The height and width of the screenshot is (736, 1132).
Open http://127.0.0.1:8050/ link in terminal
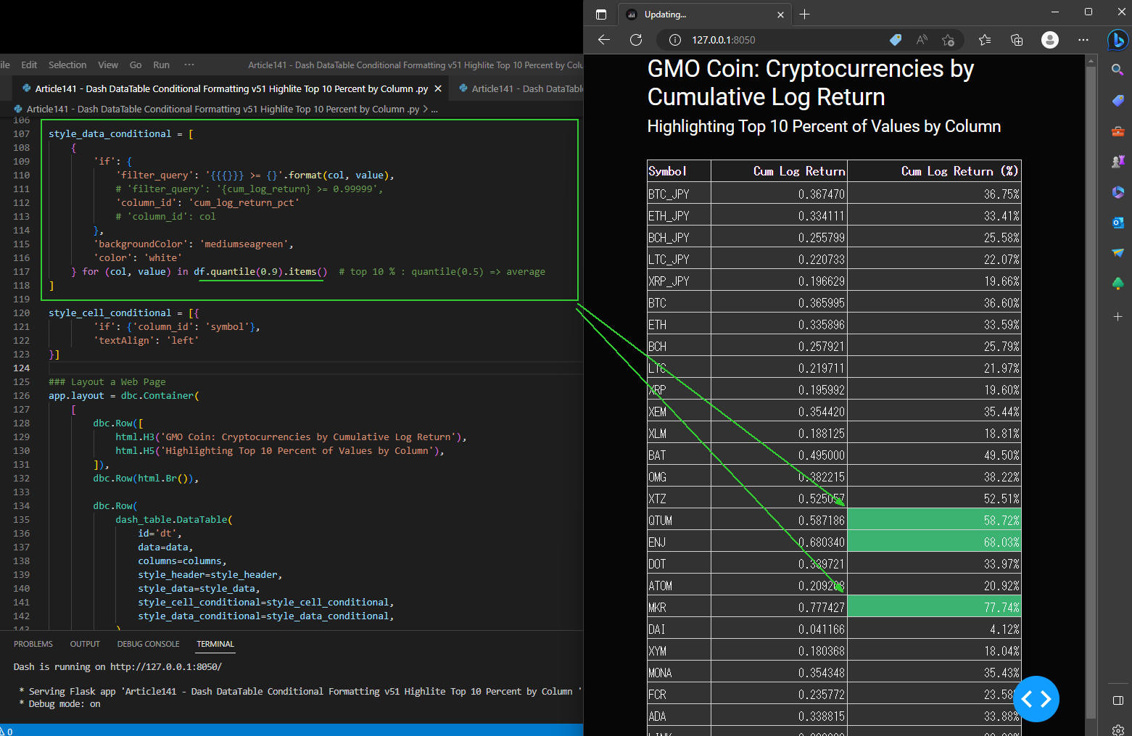pos(166,667)
